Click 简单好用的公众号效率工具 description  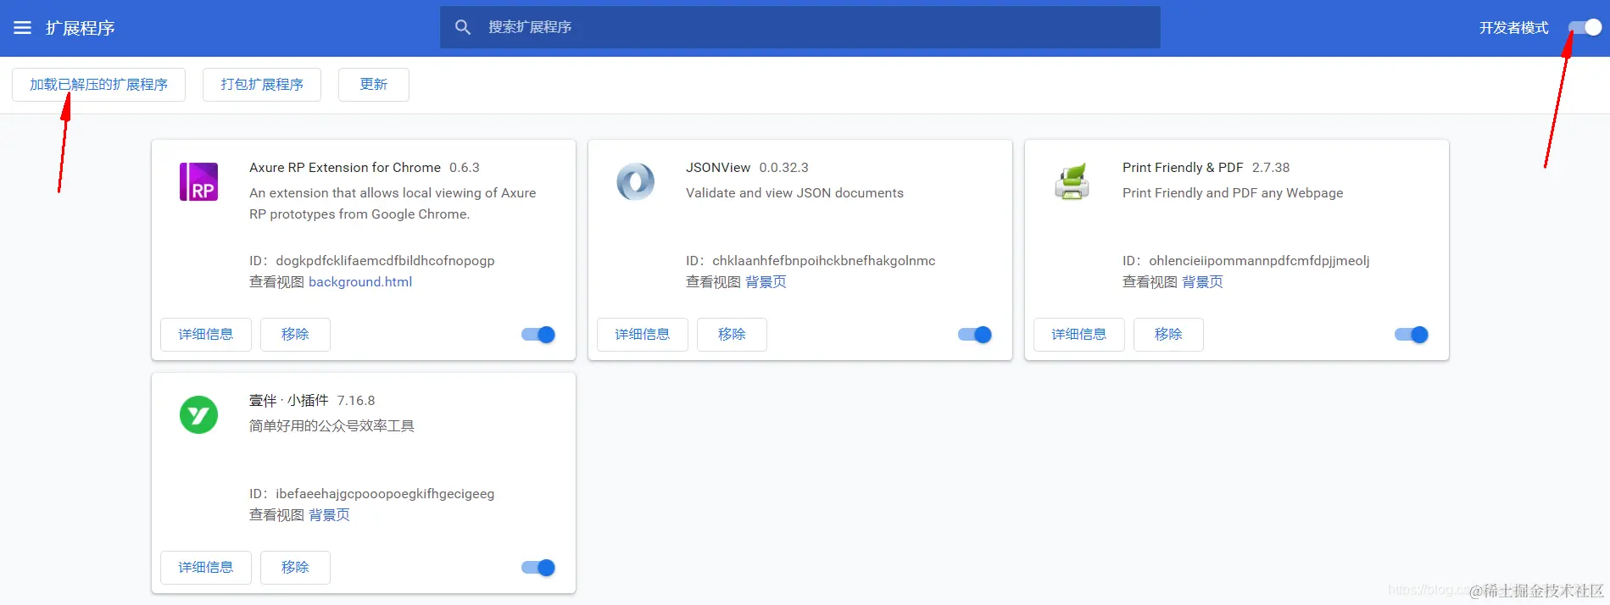[x=331, y=426]
